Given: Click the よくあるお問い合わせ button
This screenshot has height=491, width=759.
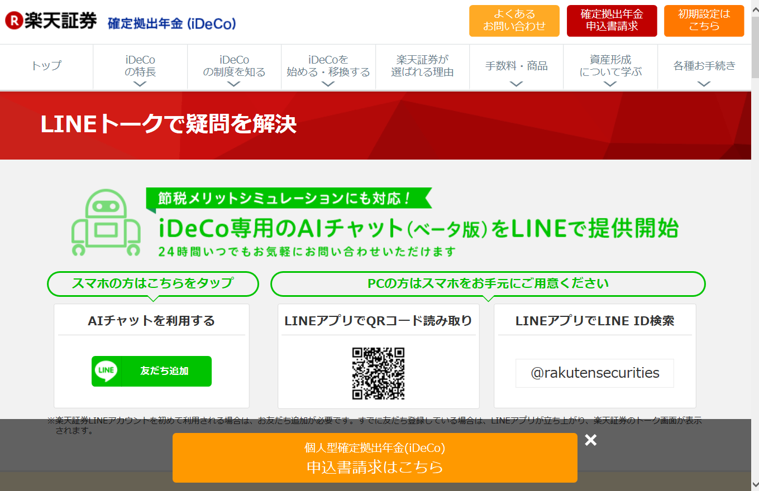Looking at the screenshot, I should tap(514, 21).
